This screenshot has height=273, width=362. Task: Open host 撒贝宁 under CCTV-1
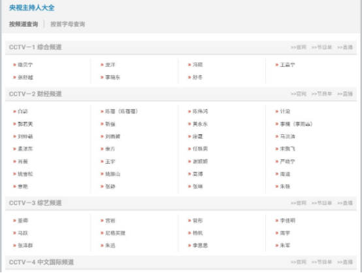click(25, 65)
